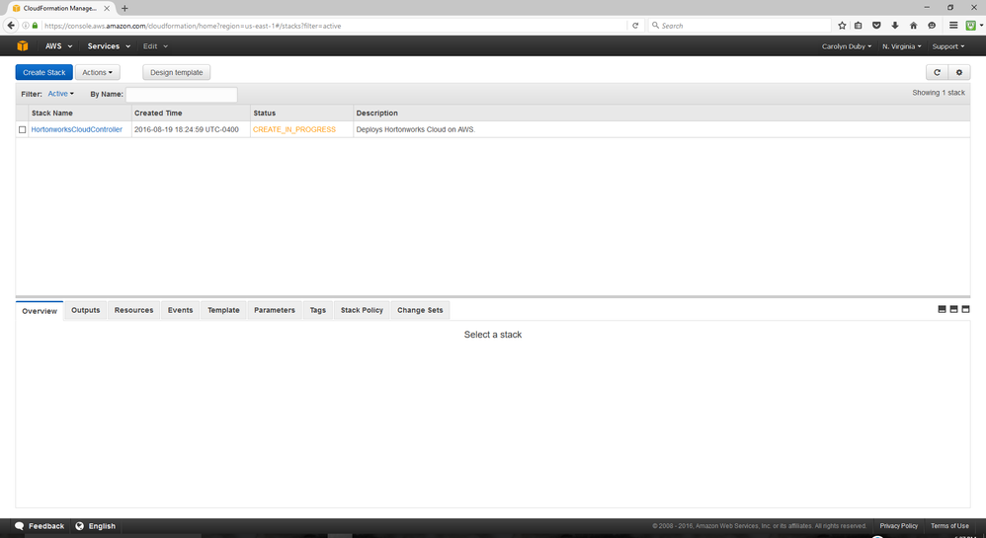The width and height of the screenshot is (986, 538).
Task: Click the browser URL address bar
Action: [333, 26]
